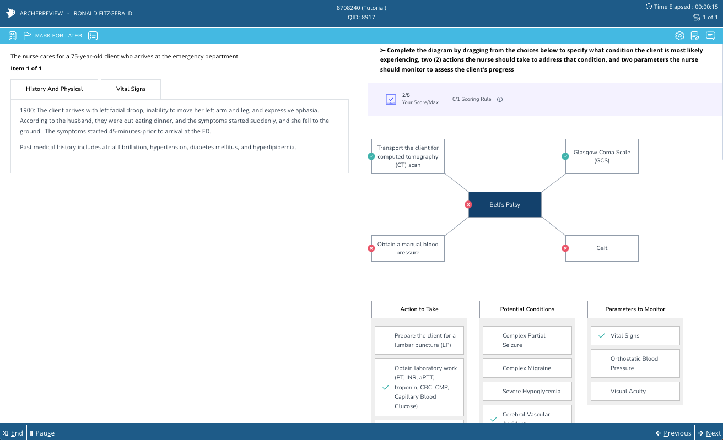
Task: Select the Vital Signs parameter option
Action: click(x=635, y=335)
